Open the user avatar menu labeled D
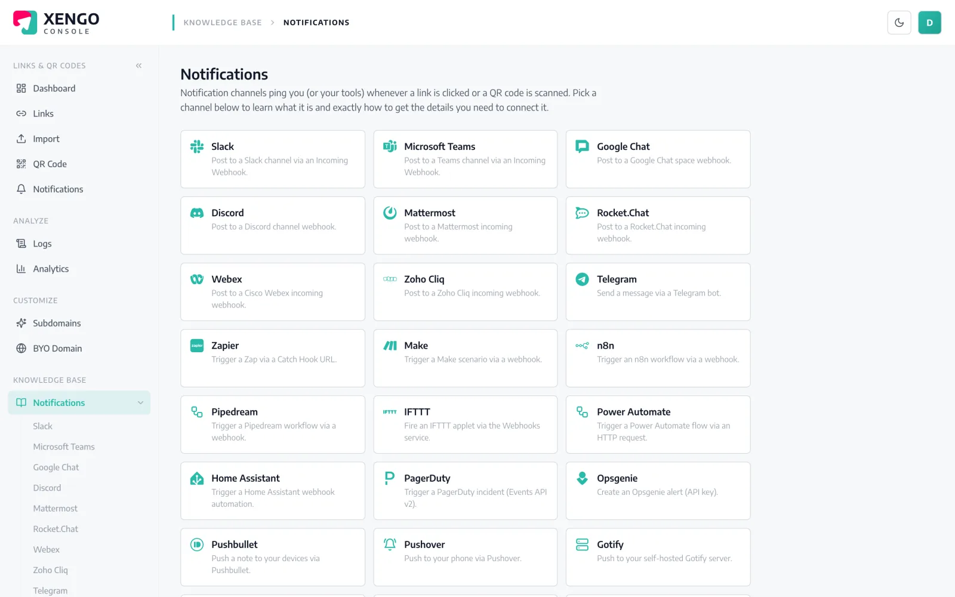The image size is (955, 597). pyautogui.click(x=929, y=23)
